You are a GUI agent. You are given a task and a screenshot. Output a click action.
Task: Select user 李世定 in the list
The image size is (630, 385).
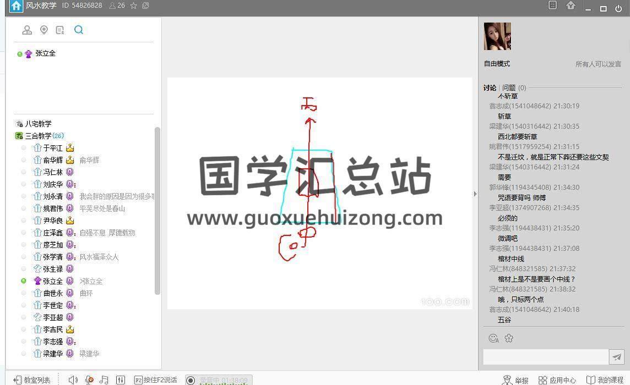pyautogui.click(x=53, y=305)
